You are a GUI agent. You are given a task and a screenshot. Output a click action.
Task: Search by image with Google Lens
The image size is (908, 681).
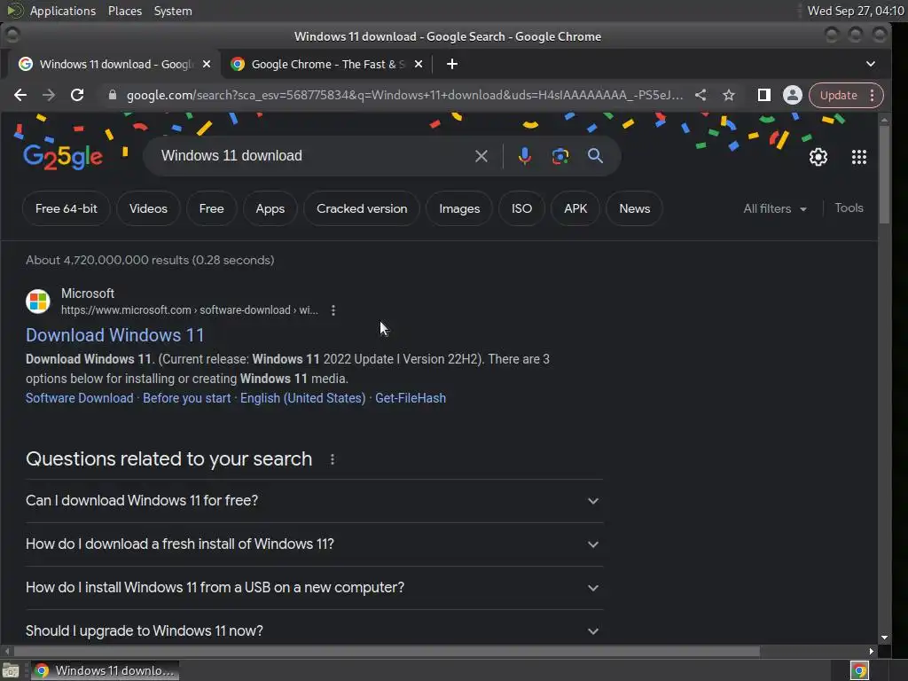[560, 156]
